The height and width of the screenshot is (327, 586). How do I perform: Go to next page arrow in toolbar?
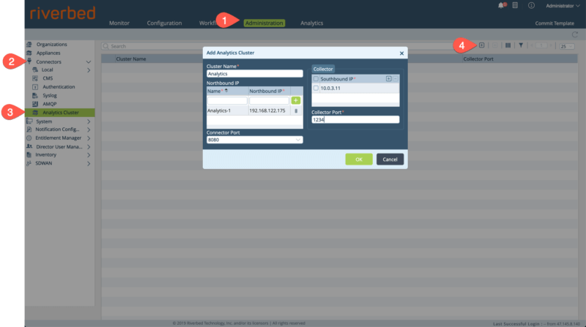(551, 45)
